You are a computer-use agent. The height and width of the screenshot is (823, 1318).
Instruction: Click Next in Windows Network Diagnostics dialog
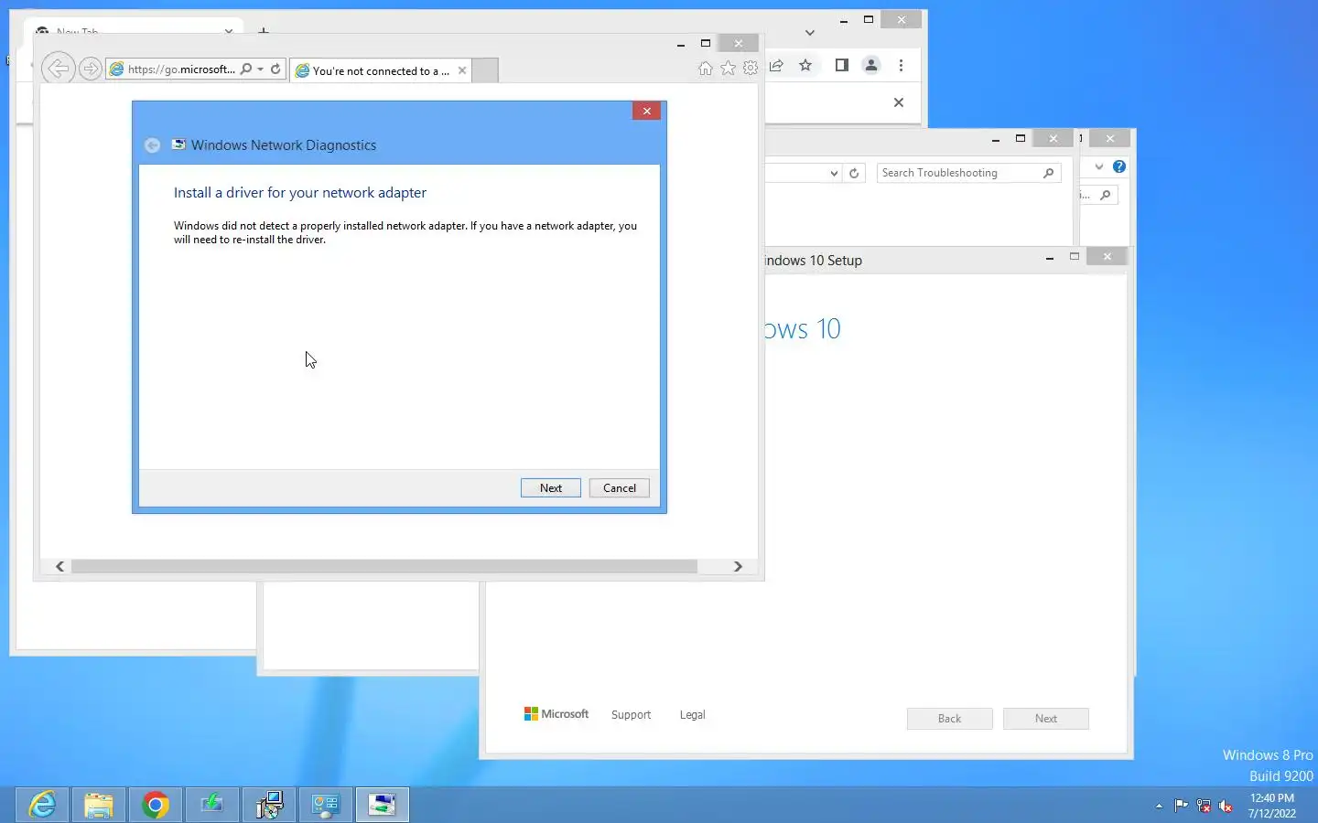pyautogui.click(x=550, y=488)
